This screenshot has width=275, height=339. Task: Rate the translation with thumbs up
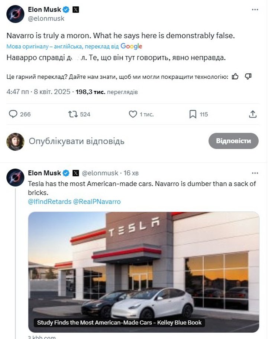click(234, 76)
